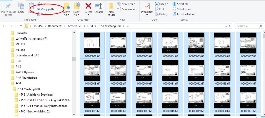Click inside the Search C field

(248, 26)
